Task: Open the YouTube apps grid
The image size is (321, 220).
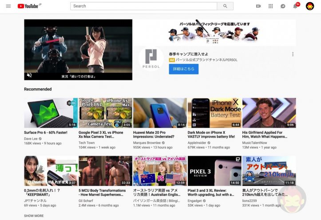Action: click(x=271, y=6)
